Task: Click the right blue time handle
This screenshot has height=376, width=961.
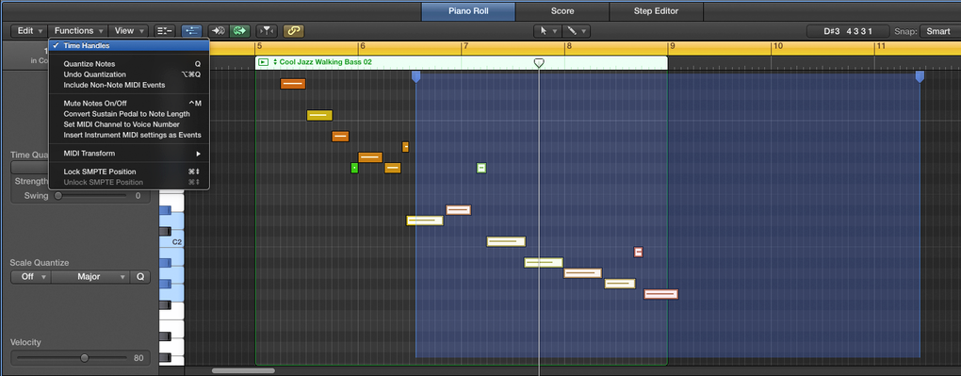Action: 920,76
